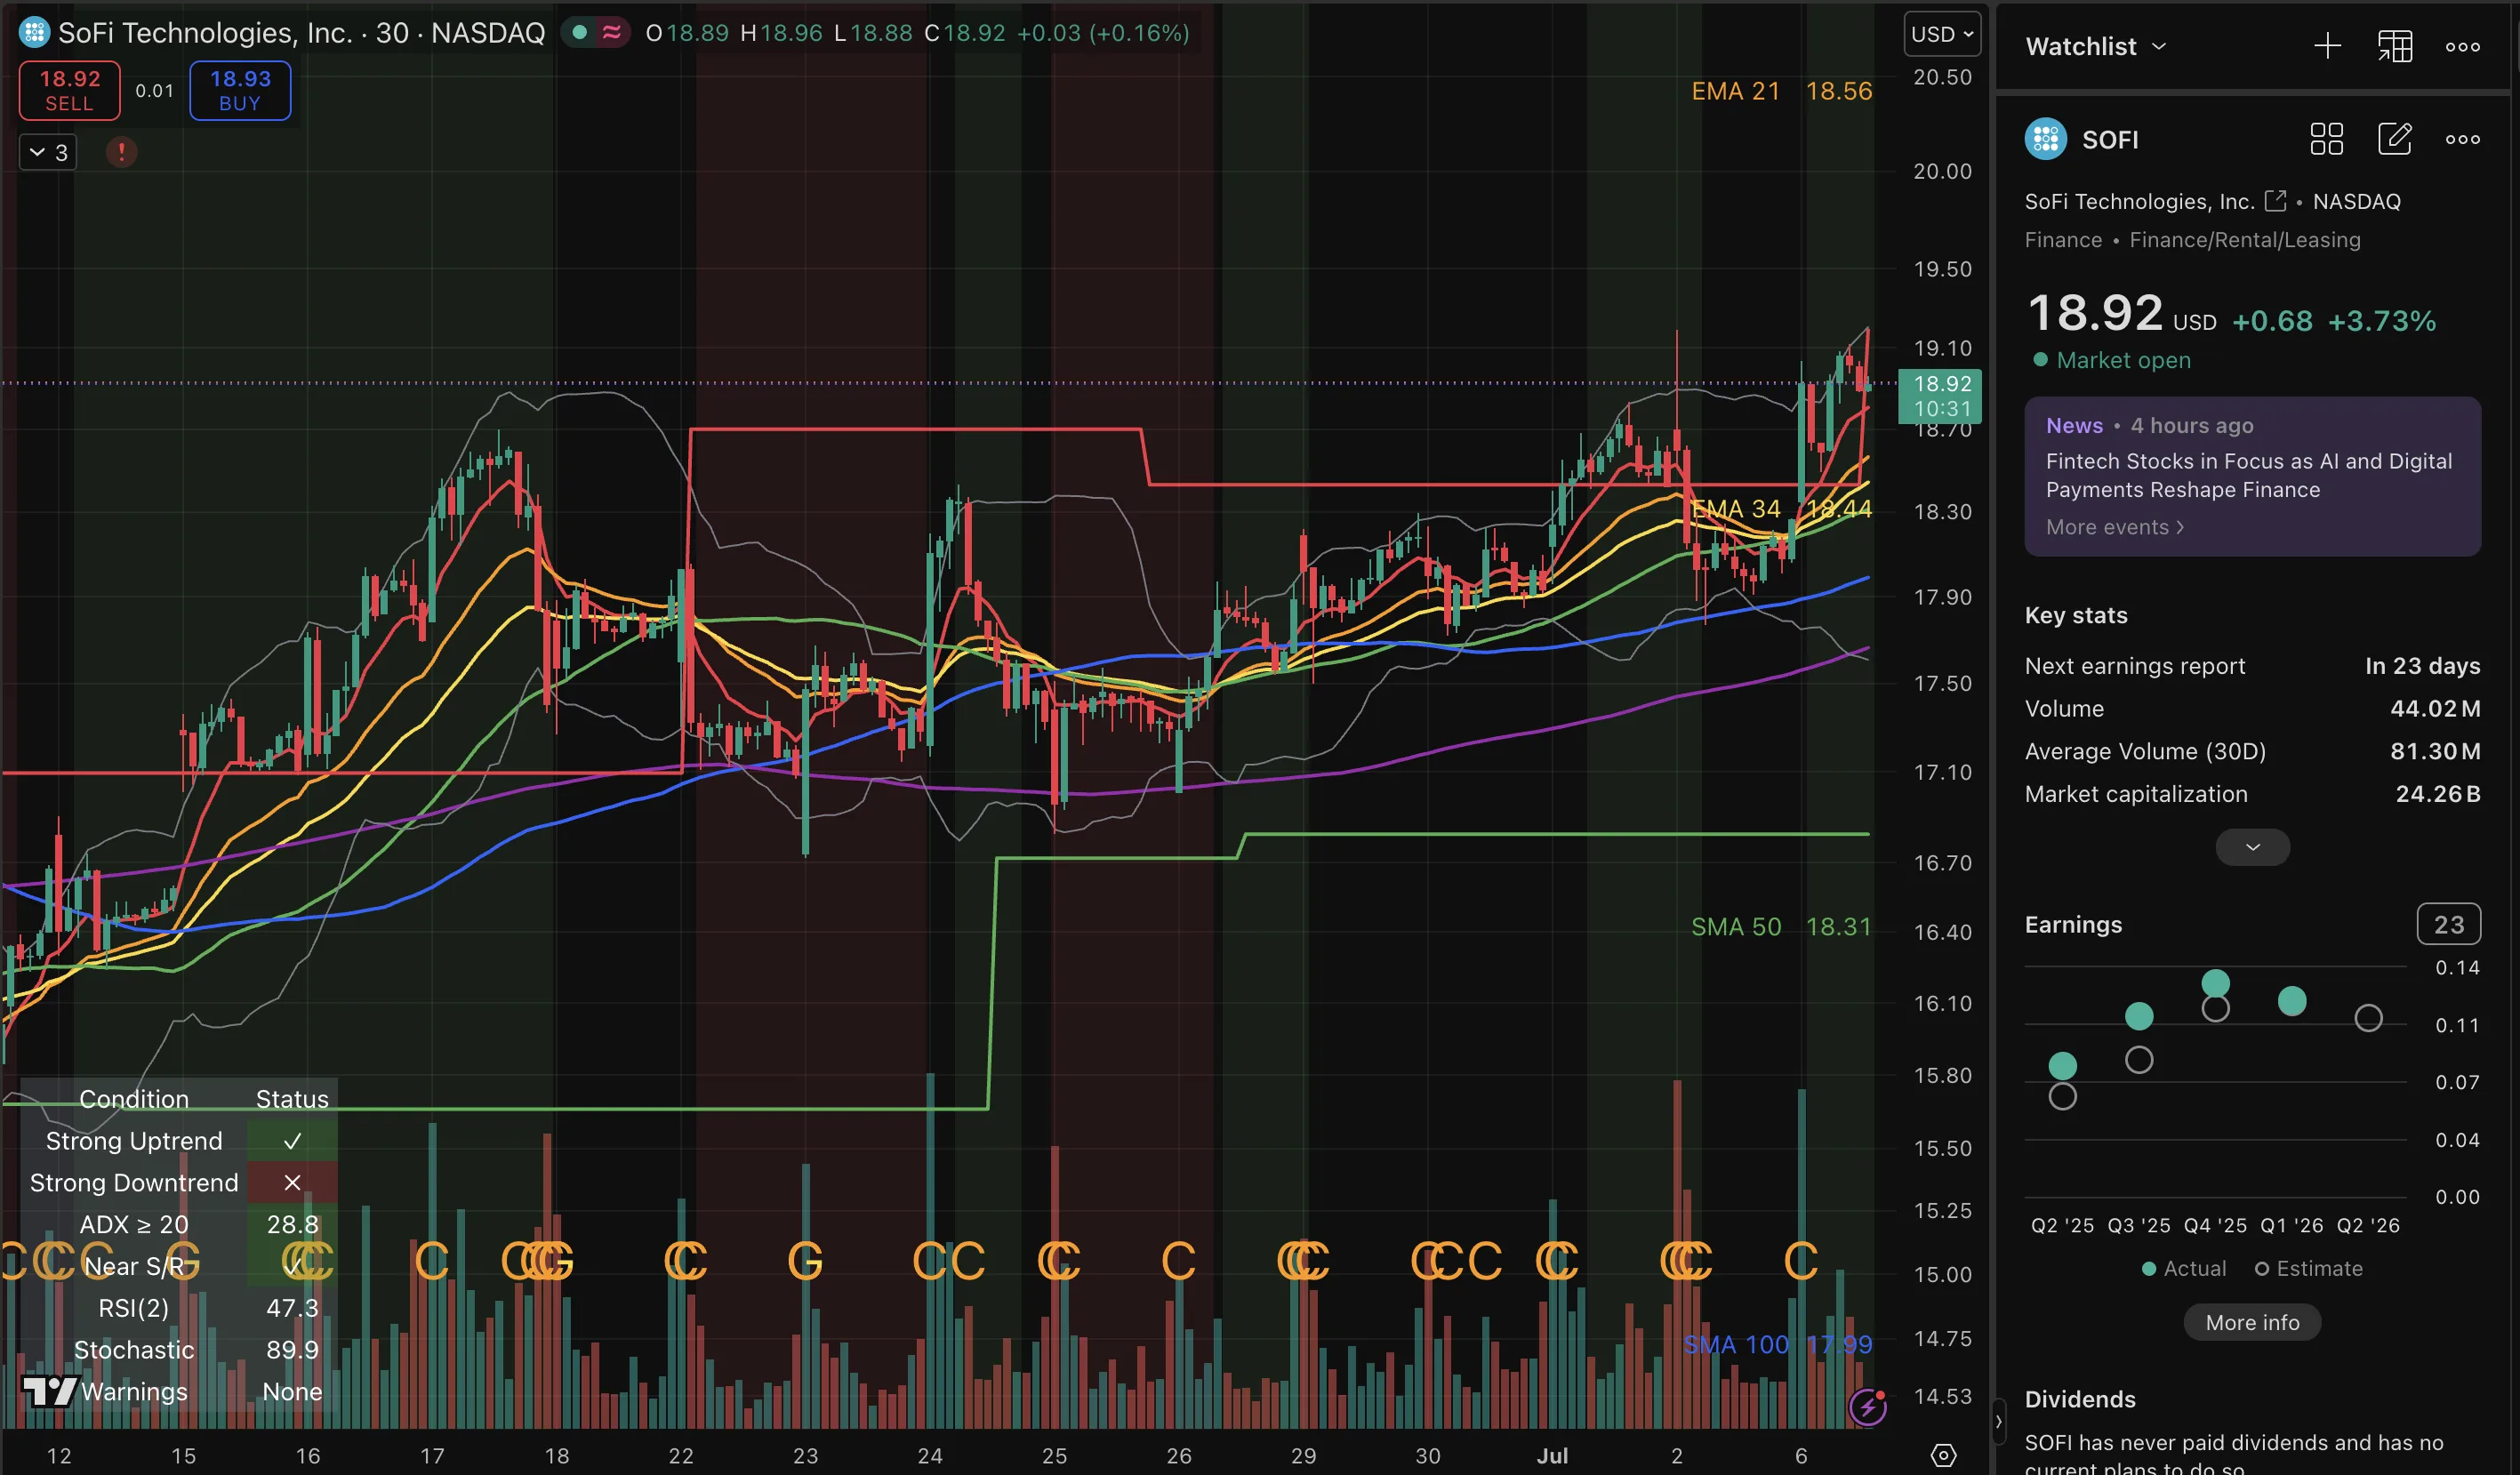
Task: Click the BUY 18.93 button
Action: pos(240,90)
